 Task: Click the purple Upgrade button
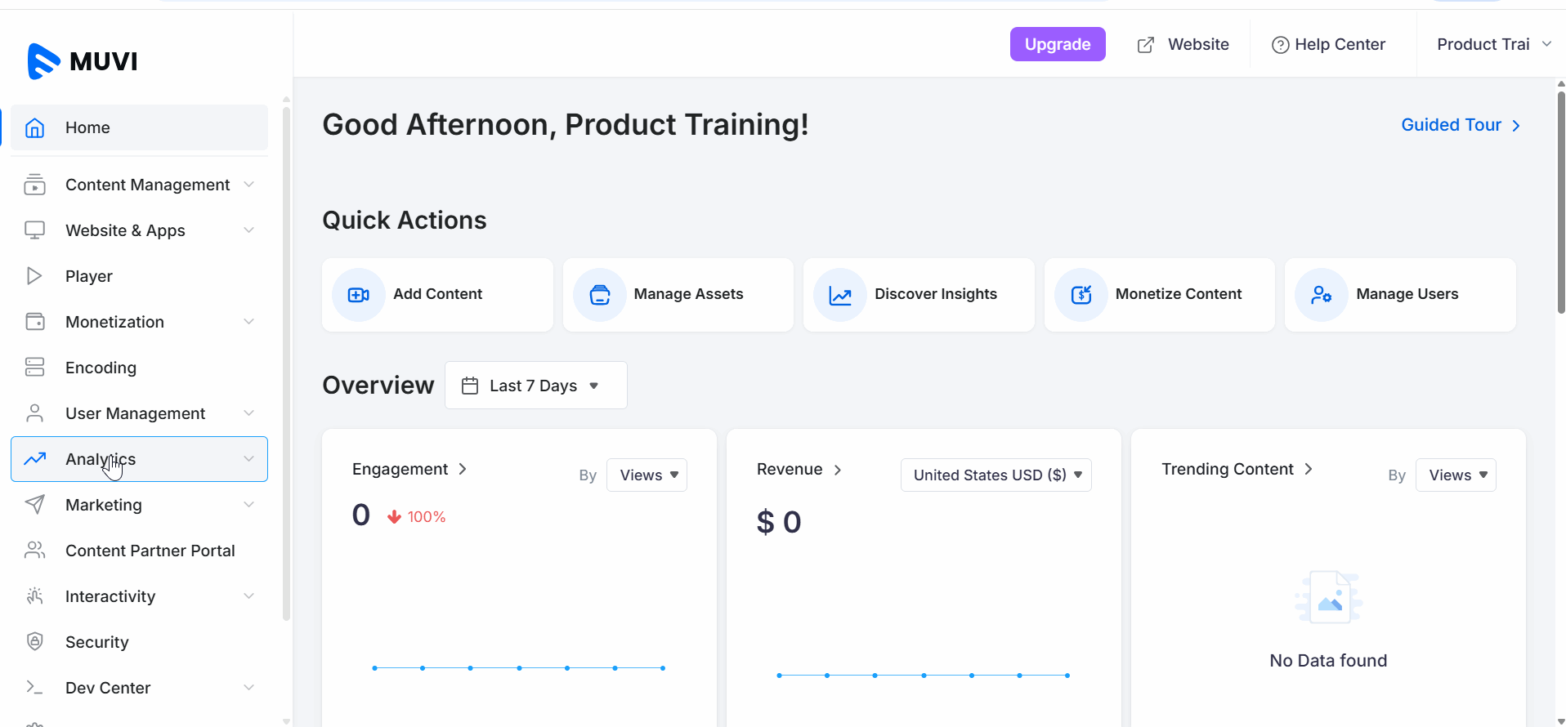pyautogui.click(x=1057, y=44)
